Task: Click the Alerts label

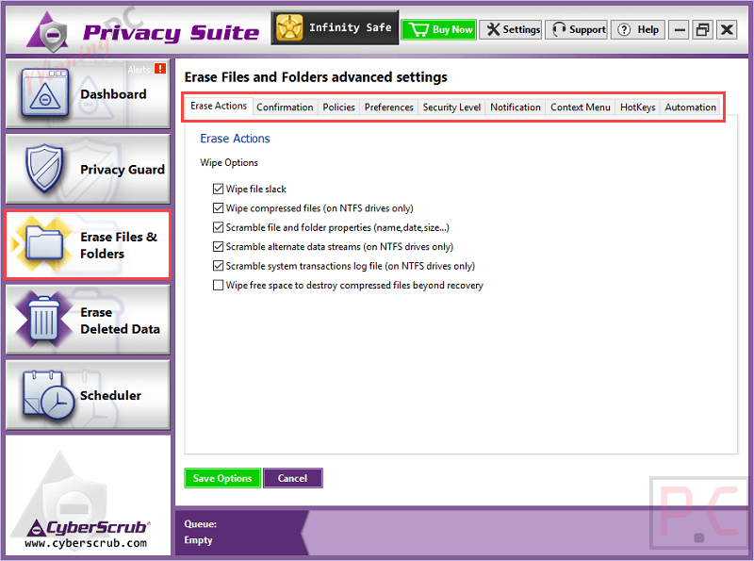Action: point(139,69)
